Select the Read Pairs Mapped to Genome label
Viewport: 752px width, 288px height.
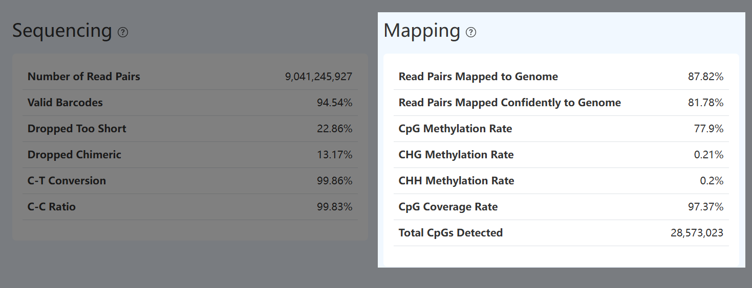[478, 77]
